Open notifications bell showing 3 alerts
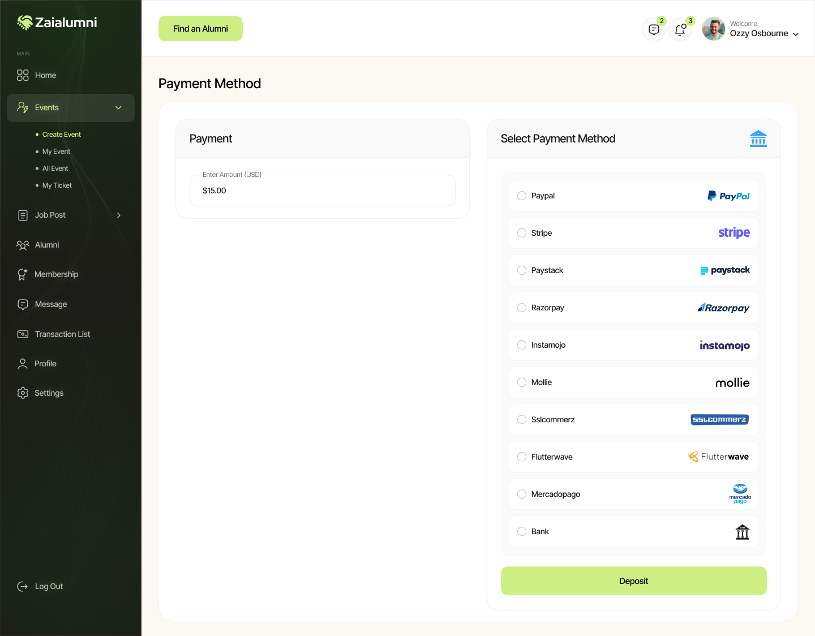 (680, 29)
